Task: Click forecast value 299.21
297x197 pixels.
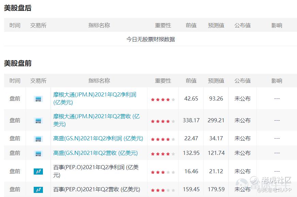Action: click(x=216, y=120)
